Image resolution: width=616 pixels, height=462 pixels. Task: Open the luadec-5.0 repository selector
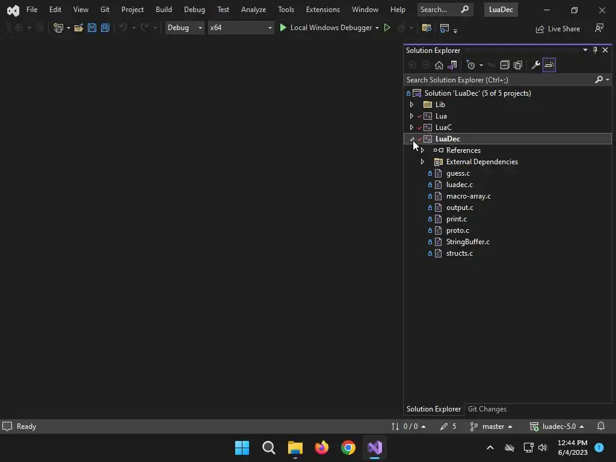(557, 427)
